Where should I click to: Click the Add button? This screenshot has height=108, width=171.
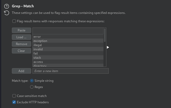pyautogui.click(x=21, y=71)
